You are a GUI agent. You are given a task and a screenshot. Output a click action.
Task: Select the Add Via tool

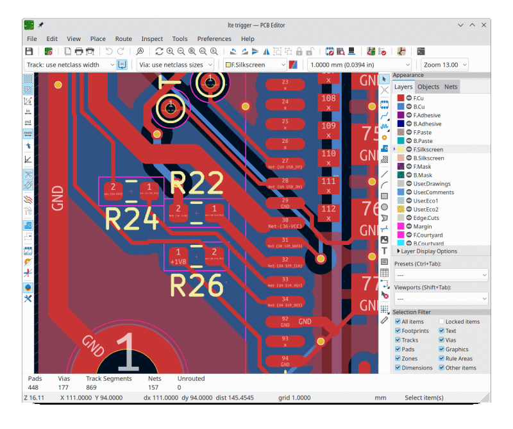point(385,137)
